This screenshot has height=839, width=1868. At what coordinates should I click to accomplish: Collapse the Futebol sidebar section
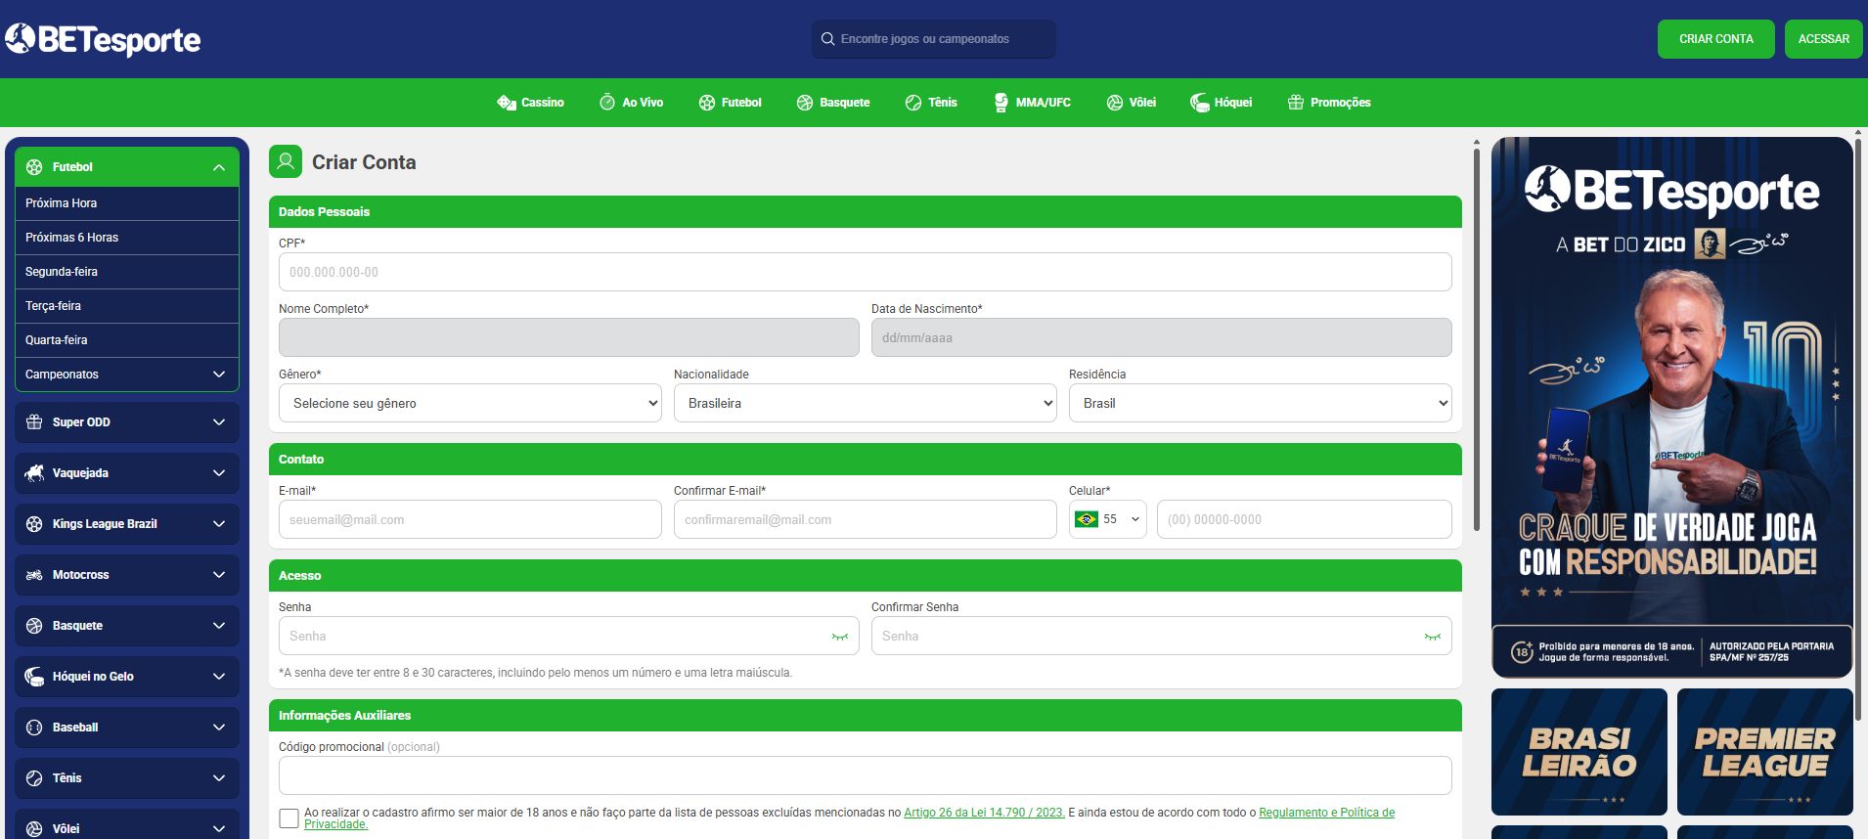[219, 167]
